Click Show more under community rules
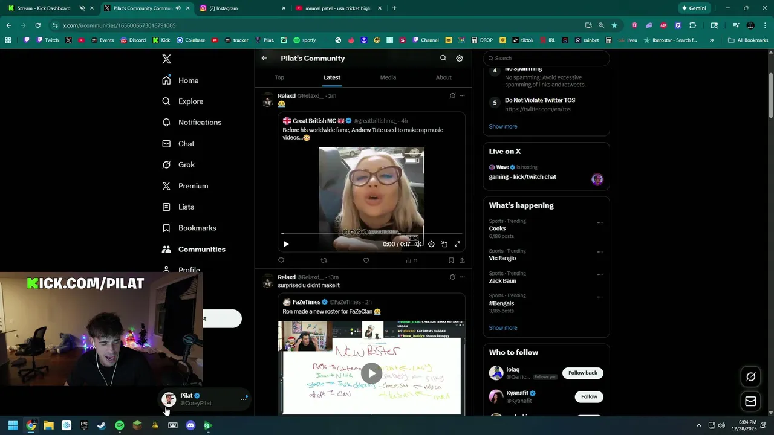This screenshot has width=774, height=435. 503,126
